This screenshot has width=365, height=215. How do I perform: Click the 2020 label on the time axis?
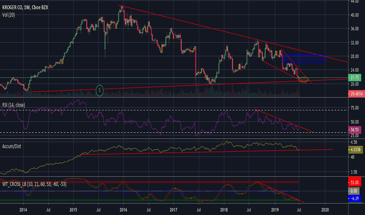(325, 210)
